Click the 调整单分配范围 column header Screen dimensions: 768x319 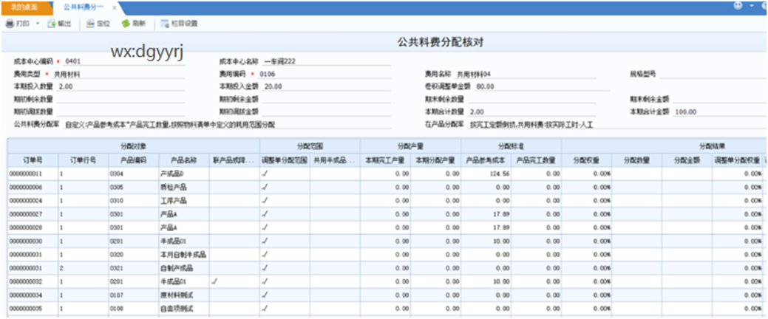pyautogui.click(x=285, y=160)
